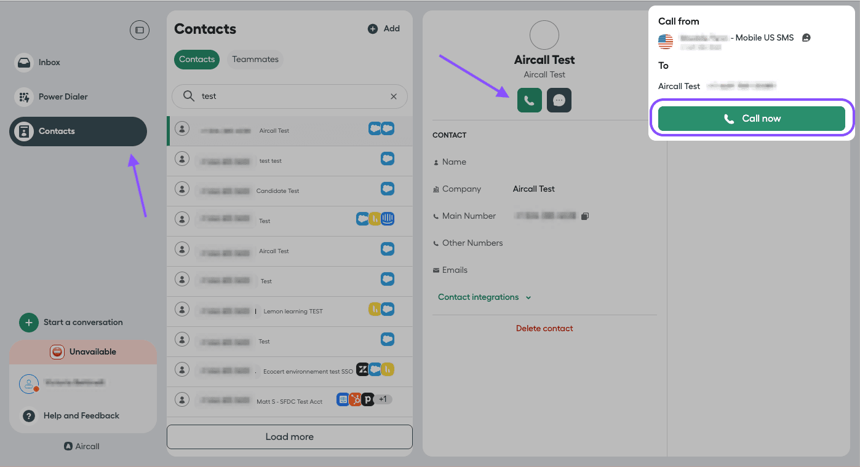The height and width of the screenshot is (467, 860).
Task: Click the icon next to Mobile US SMS
Action: (806, 38)
